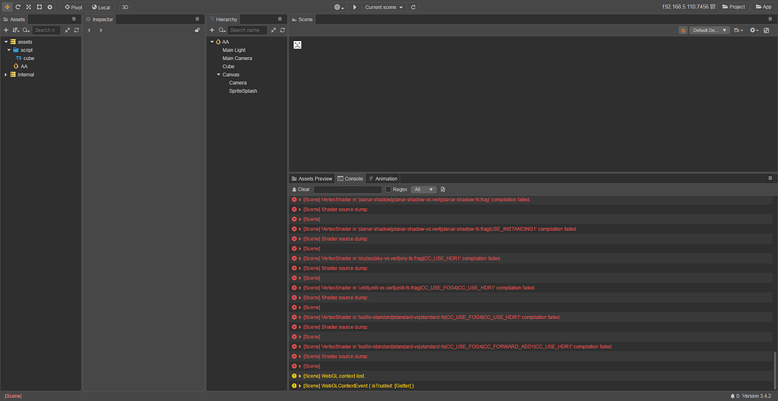Switch to the Assets Preview tab
778x401 pixels.
pyautogui.click(x=312, y=178)
